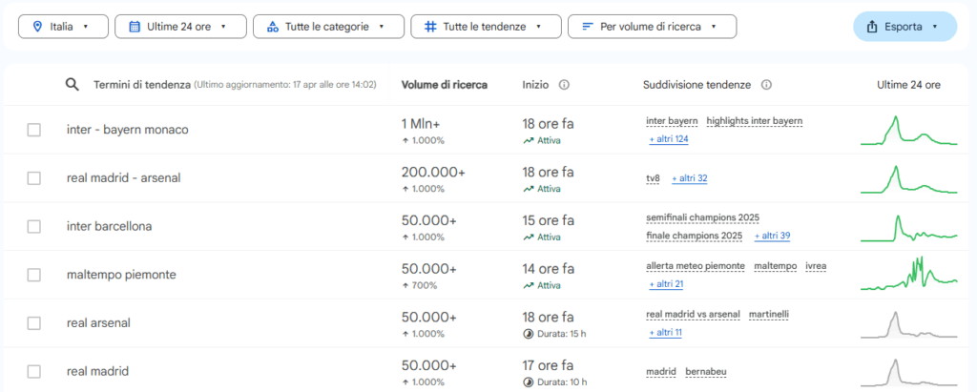Click the location pin icon for Italia
The image size is (977, 392).
(37, 27)
